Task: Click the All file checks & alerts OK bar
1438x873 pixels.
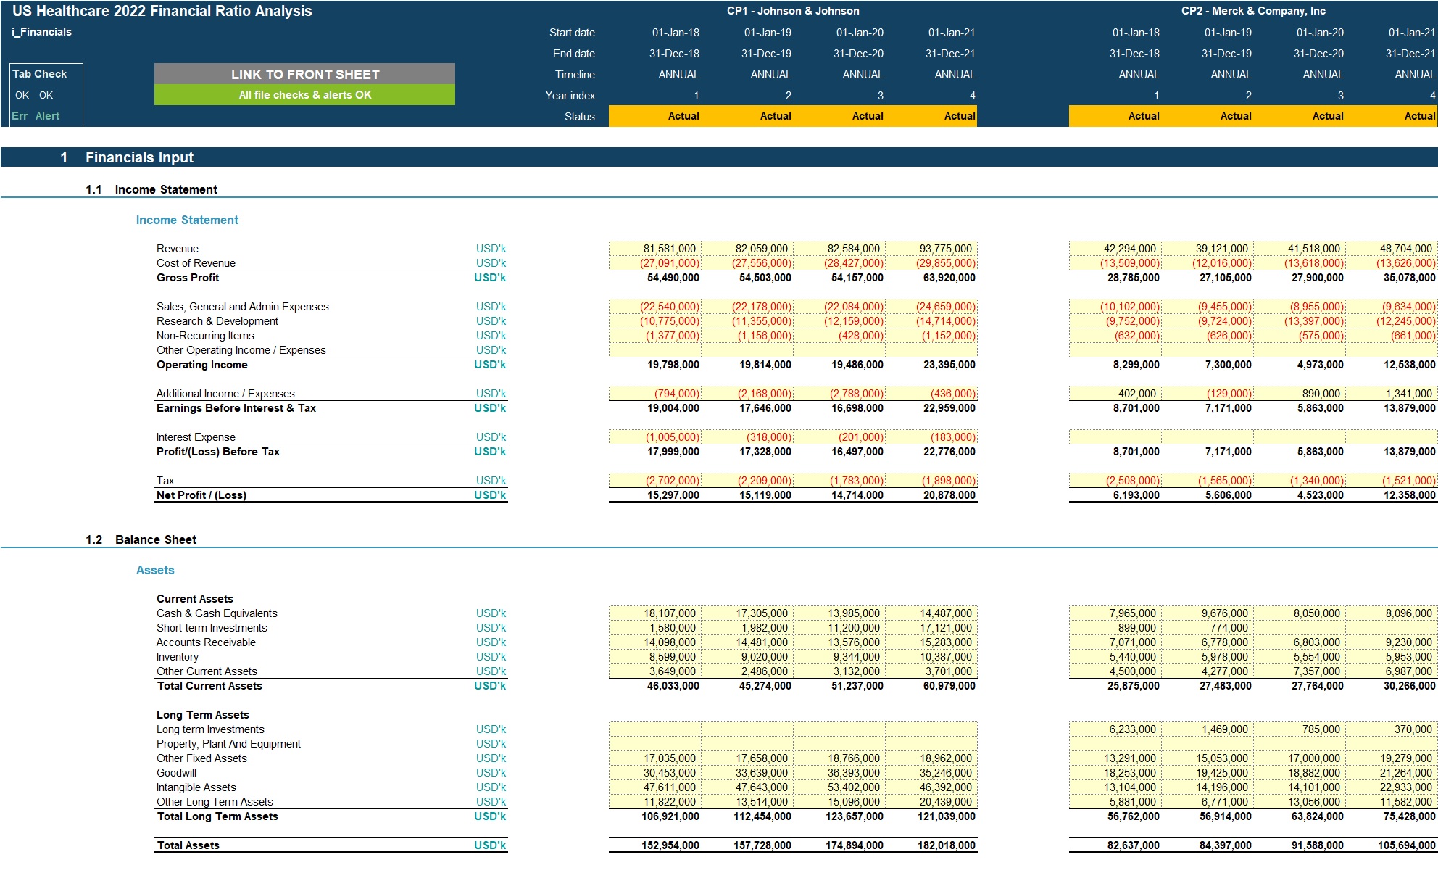Action: 304,95
